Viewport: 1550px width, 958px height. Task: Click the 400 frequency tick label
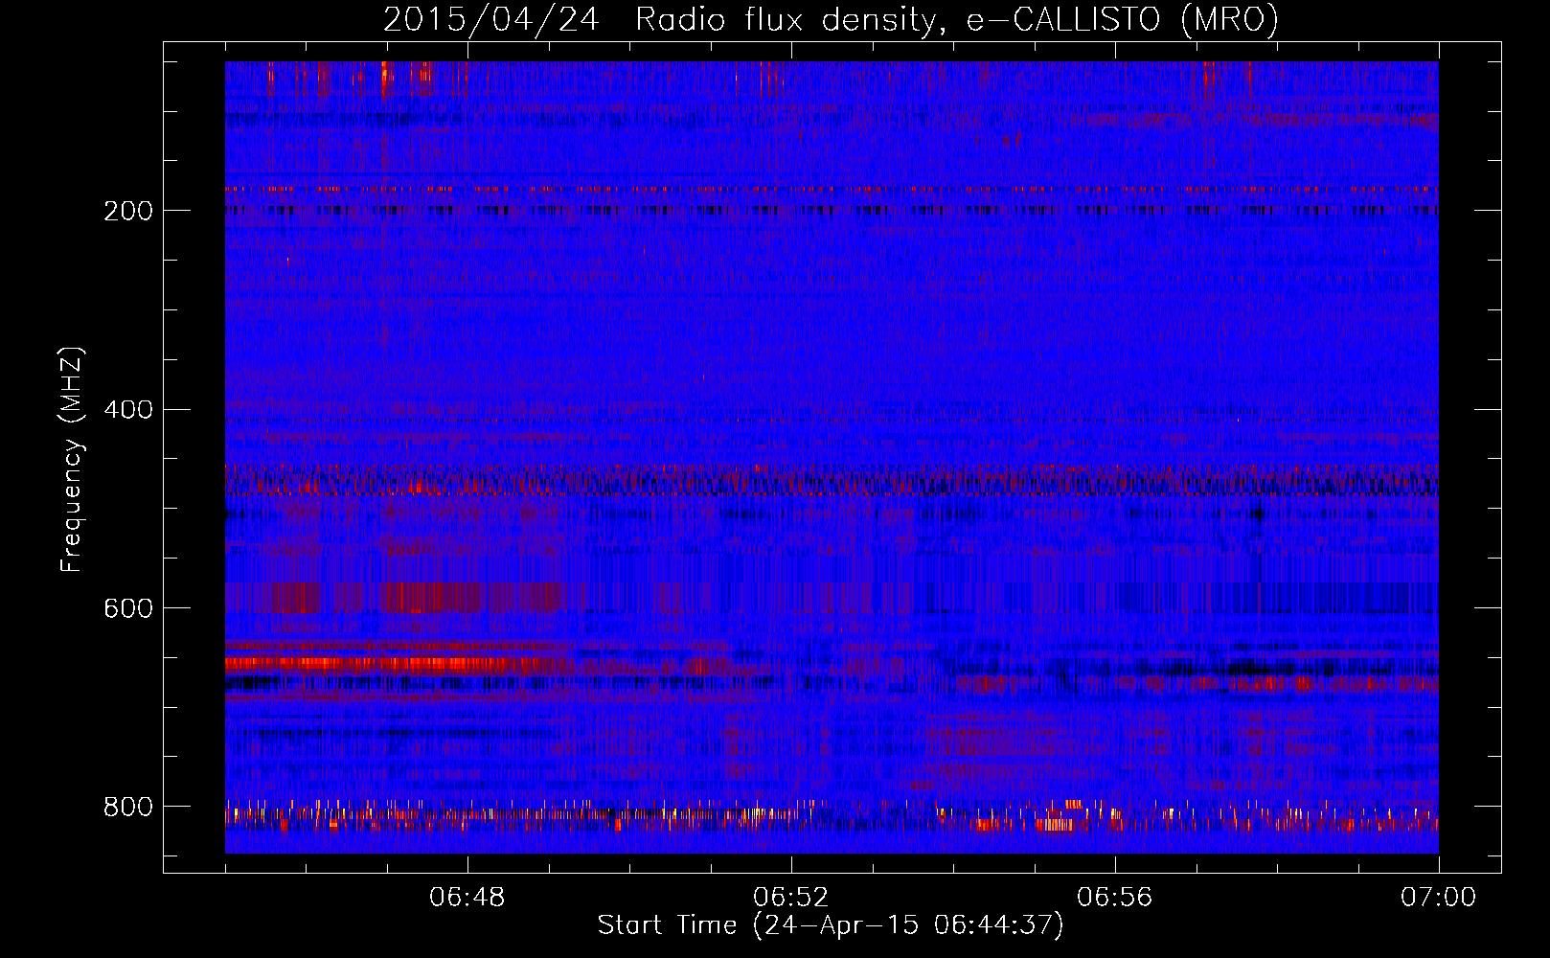(x=128, y=410)
